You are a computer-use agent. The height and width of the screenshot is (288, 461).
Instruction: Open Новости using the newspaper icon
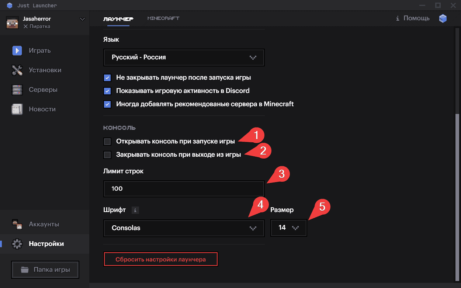pyautogui.click(x=16, y=109)
